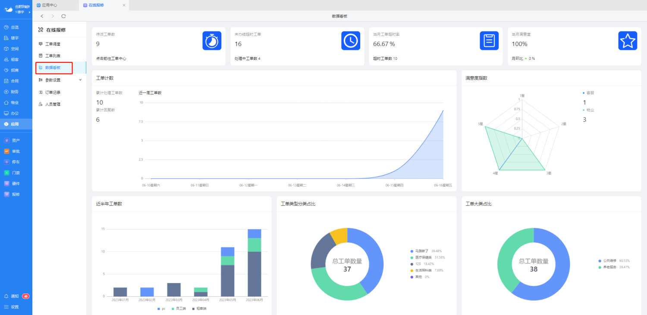
Task: Toggle pc series in bar chart legend
Action: point(161,309)
